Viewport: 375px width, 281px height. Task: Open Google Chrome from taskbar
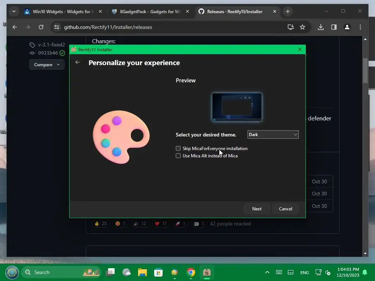click(x=191, y=272)
